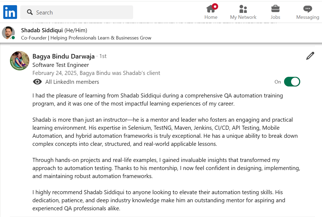The height and width of the screenshot is (217, 322).
Task: Open Bagya Bindu Darwaja's profile name link
Action: [x=63, y=56]
